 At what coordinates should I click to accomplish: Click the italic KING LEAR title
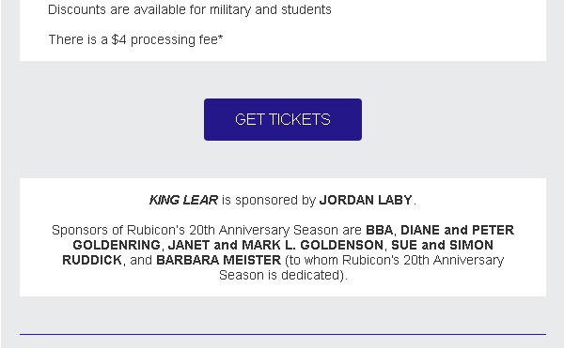point(183,200)
